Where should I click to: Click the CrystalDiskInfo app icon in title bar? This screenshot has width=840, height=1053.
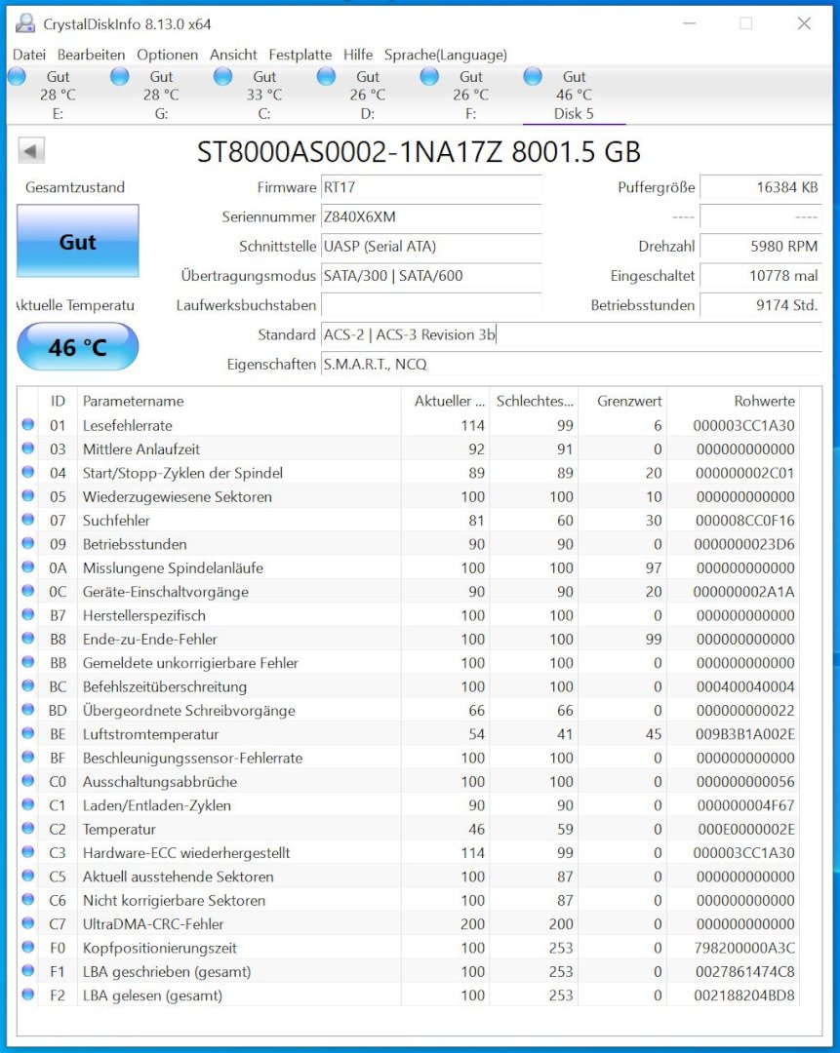click(25, 23)
